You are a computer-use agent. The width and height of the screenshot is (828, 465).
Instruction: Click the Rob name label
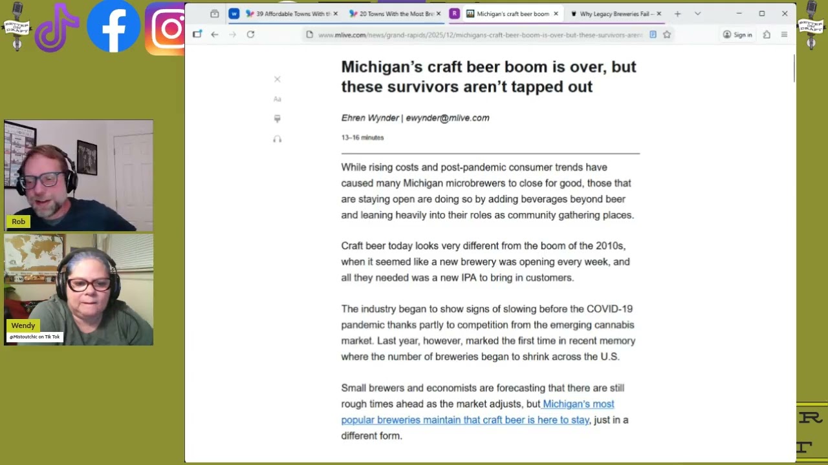pos(18,222)
